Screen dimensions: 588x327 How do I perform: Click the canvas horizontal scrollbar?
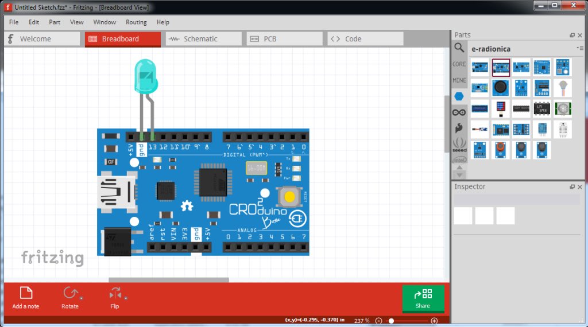click(169, 280)
